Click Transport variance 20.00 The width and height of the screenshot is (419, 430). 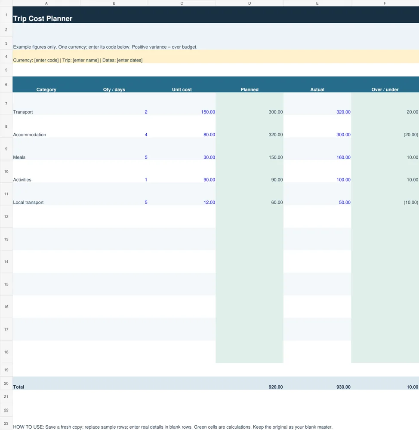tap(385, 104)
